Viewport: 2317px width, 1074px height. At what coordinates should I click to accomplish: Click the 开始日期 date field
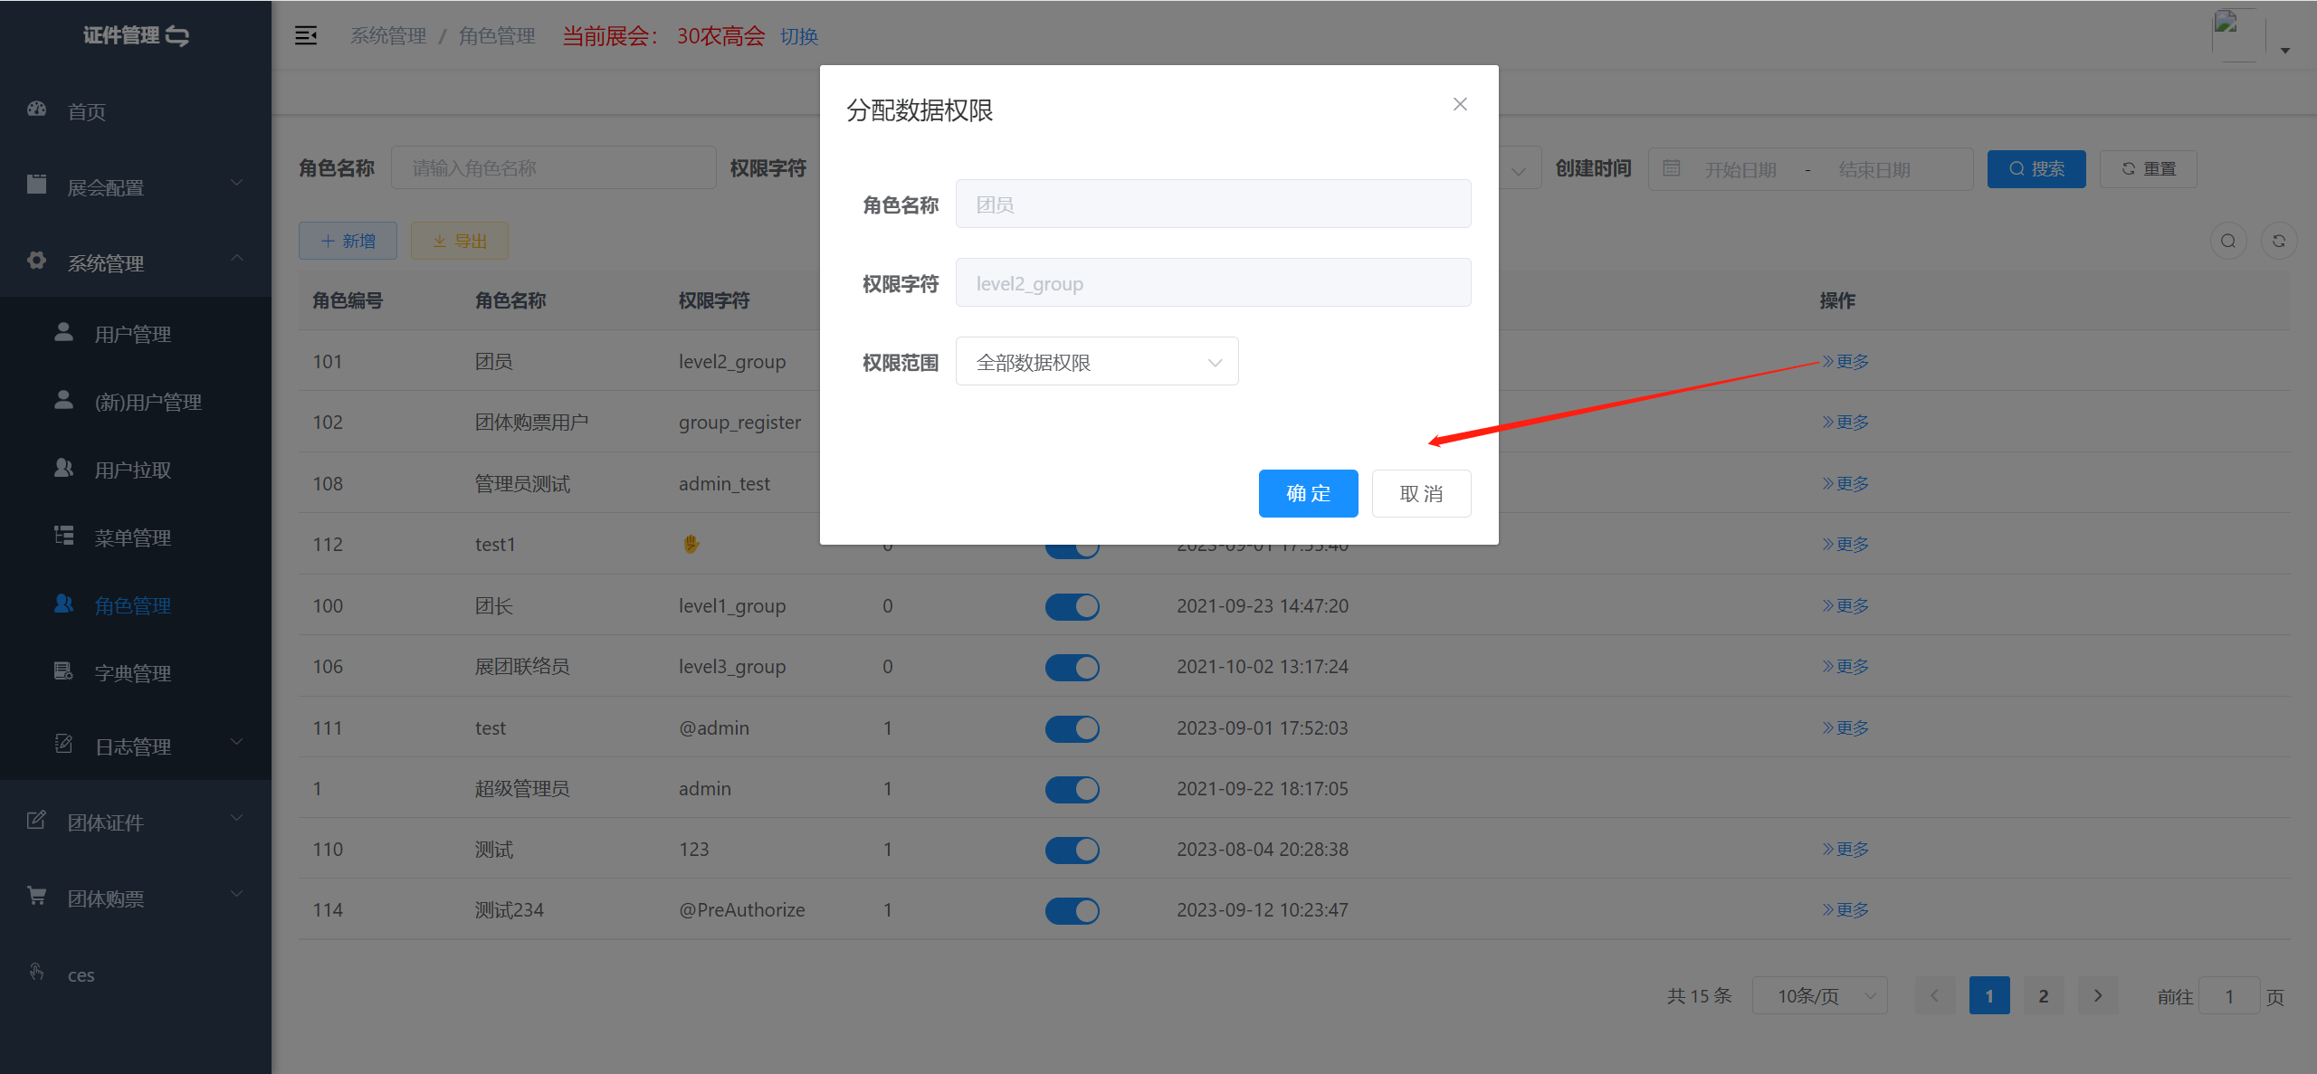(1740, 169)
